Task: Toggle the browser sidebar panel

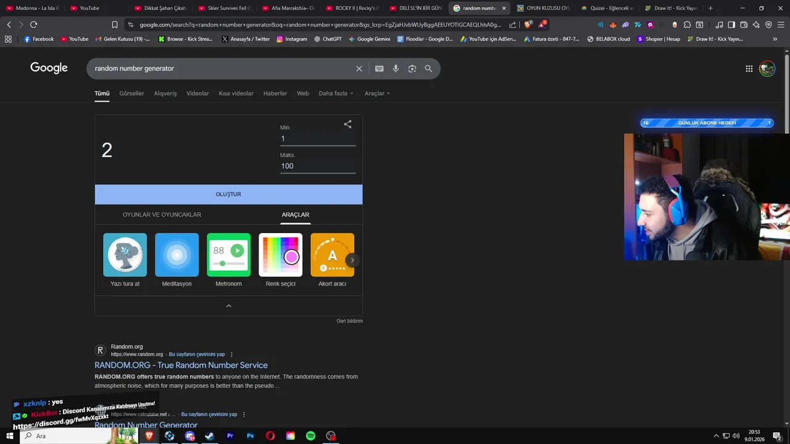Action: click(x=731, y=25)
